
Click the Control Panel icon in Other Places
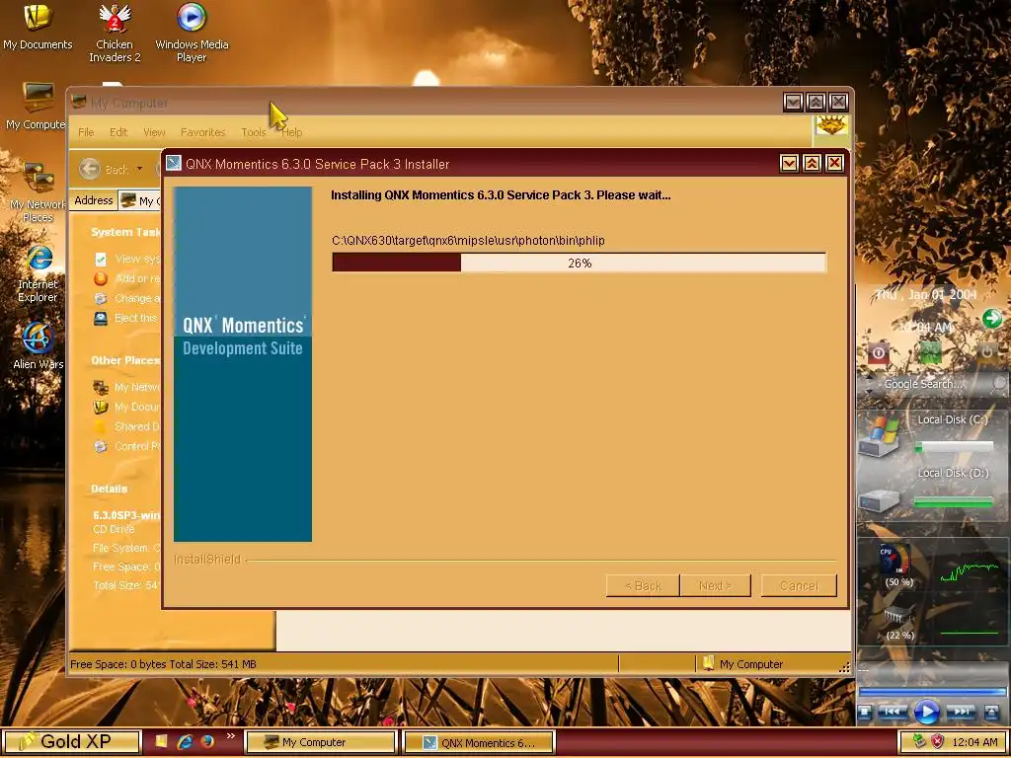pos(100,446)
